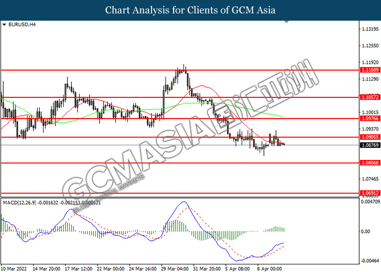Click the 1.09055 price level label
Viewport: 381px width, 272px height.
pyautogui.click(x=370, y=137)
